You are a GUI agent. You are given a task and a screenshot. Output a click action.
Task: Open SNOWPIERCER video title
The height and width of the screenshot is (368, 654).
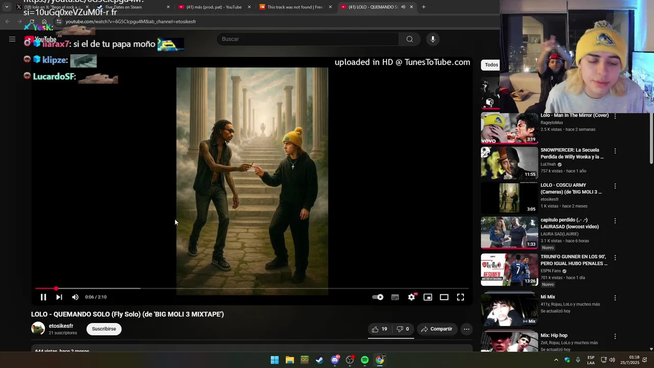coord(572,153)
